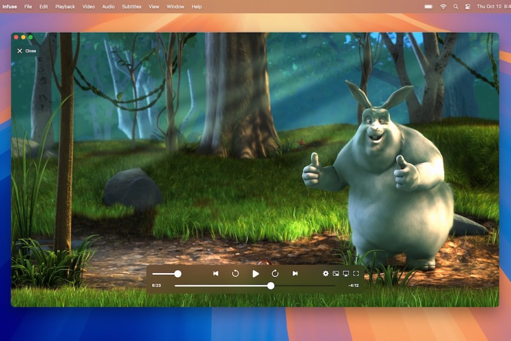Click the volume slider knob
Screen dimensions: 511x341
point(178,274)
